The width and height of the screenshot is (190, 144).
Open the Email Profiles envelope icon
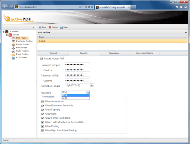(x=13, y=55)
